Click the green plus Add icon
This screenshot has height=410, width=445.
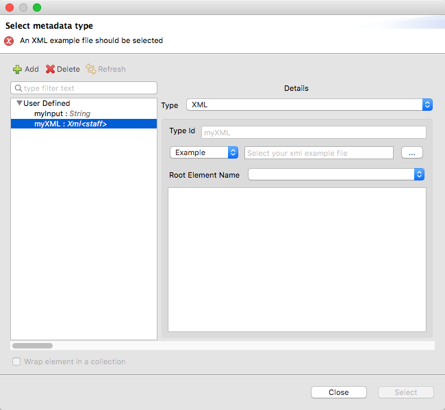[17, 69]
